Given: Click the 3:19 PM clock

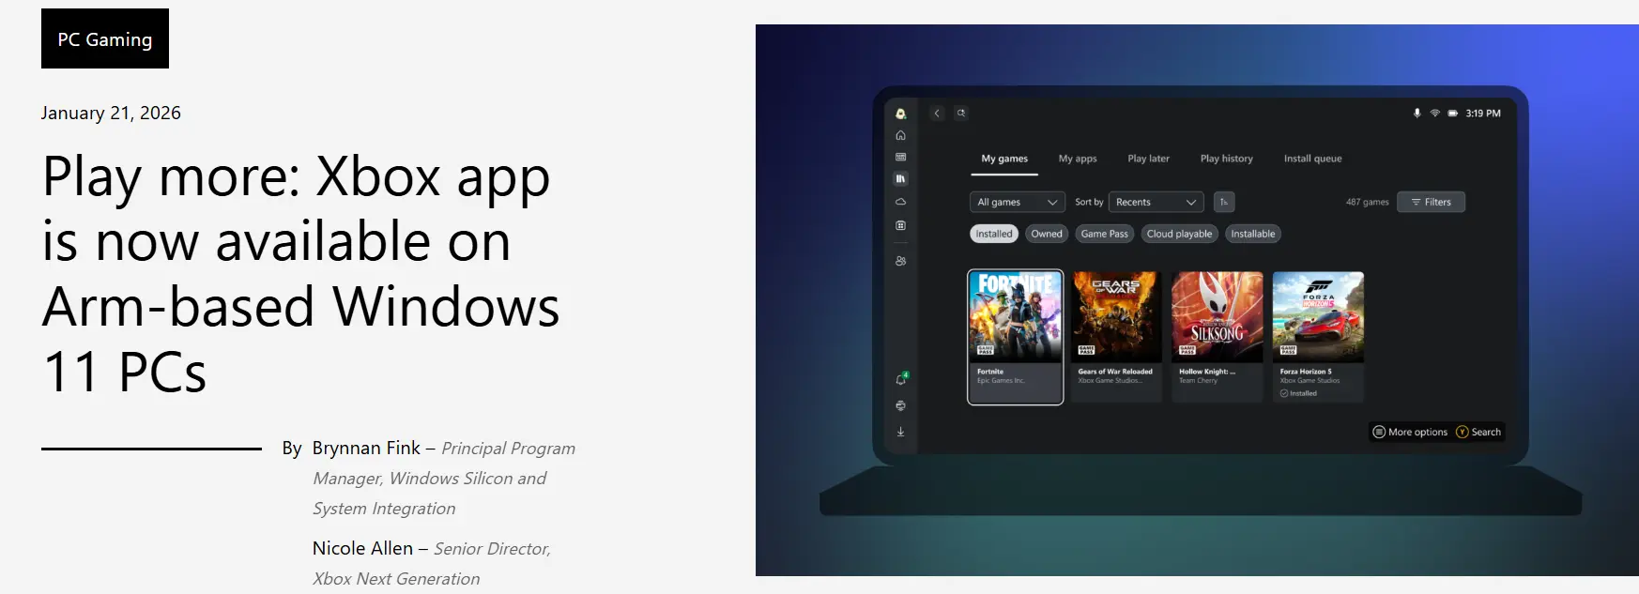Looking at the screenshot, I should coord(1483,113).
